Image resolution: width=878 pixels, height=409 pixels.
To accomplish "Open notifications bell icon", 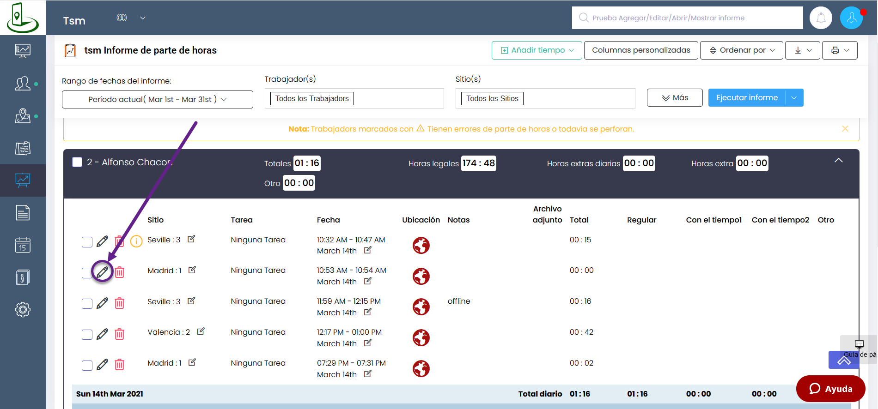I will point(821,18).
